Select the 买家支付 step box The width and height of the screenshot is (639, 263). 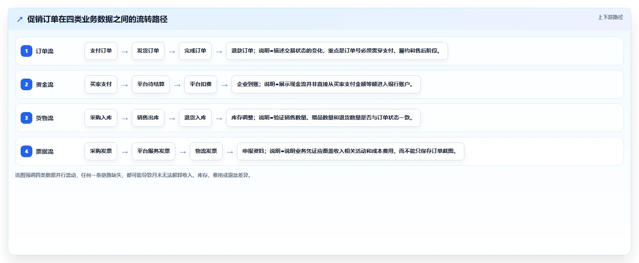click(x=101, y=84)
